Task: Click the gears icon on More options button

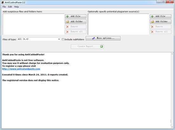Action: [94, 38]
